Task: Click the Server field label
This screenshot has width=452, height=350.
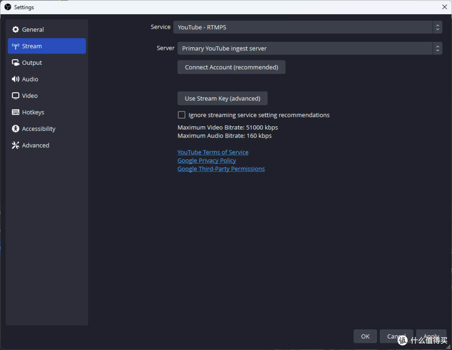Action: click(x=165, y=48)
